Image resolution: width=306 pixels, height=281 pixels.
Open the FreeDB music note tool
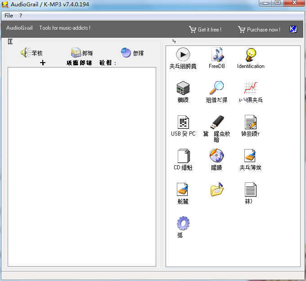click(x=217, y=55)
